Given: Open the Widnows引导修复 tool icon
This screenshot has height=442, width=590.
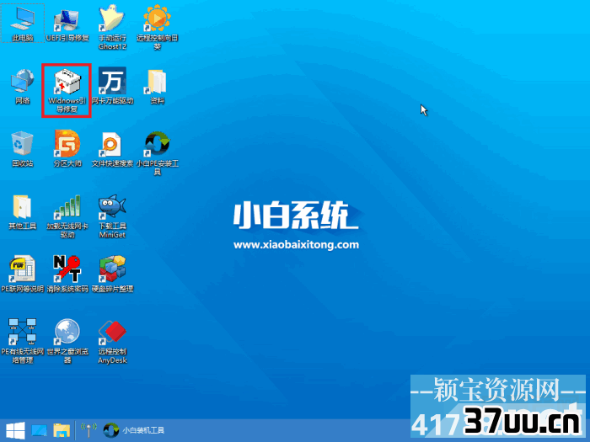Looking at the screenshot, I should (67, 90).
